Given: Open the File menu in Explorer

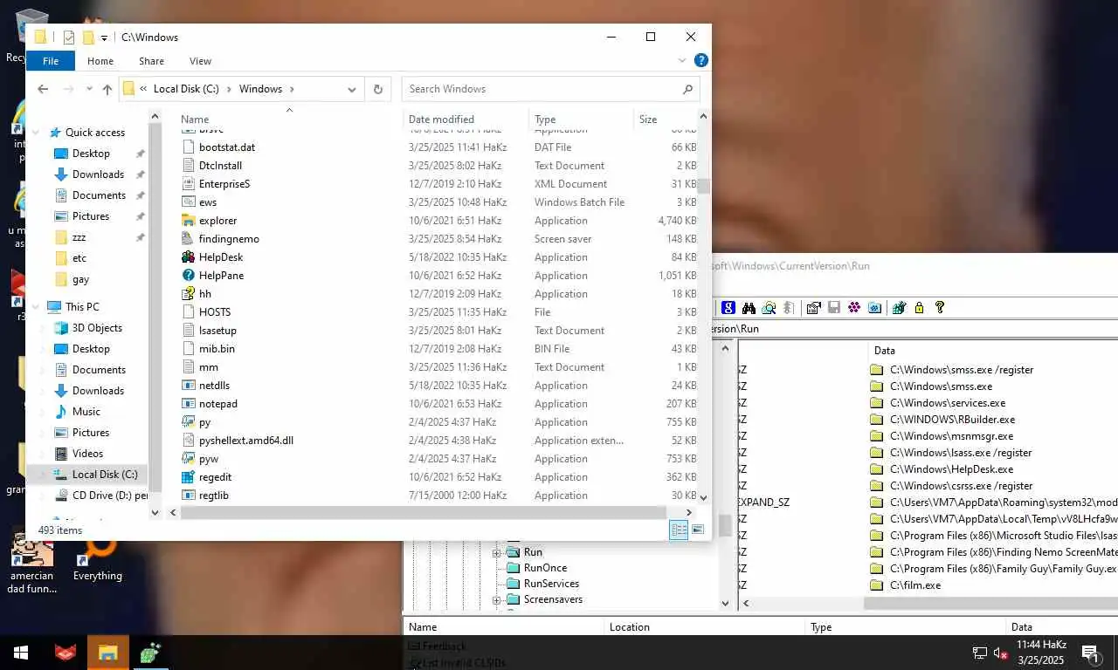Looking at the screenshot, I should tap(51, 61).
